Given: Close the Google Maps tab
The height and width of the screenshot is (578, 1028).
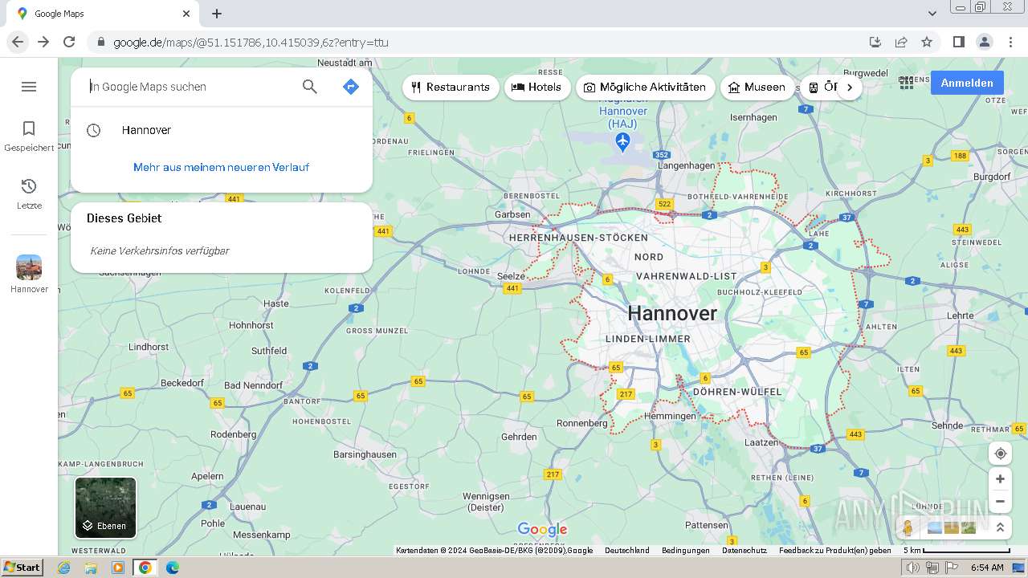Looking at the screenshot, I should pos(186,14).
